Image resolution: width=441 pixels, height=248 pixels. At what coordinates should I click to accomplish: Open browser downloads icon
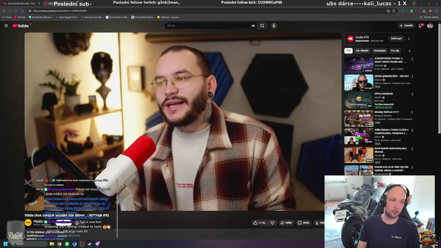pos(424,11)
